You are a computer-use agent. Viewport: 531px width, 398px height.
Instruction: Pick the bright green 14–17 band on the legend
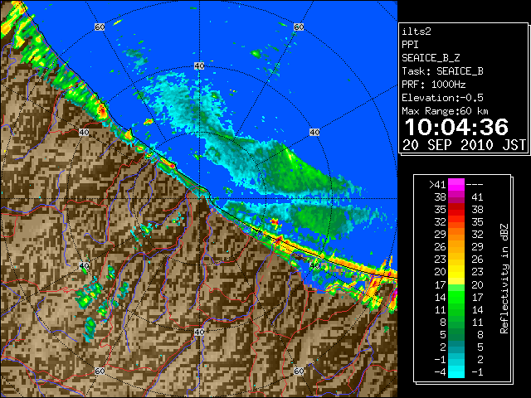coord(456,297)
